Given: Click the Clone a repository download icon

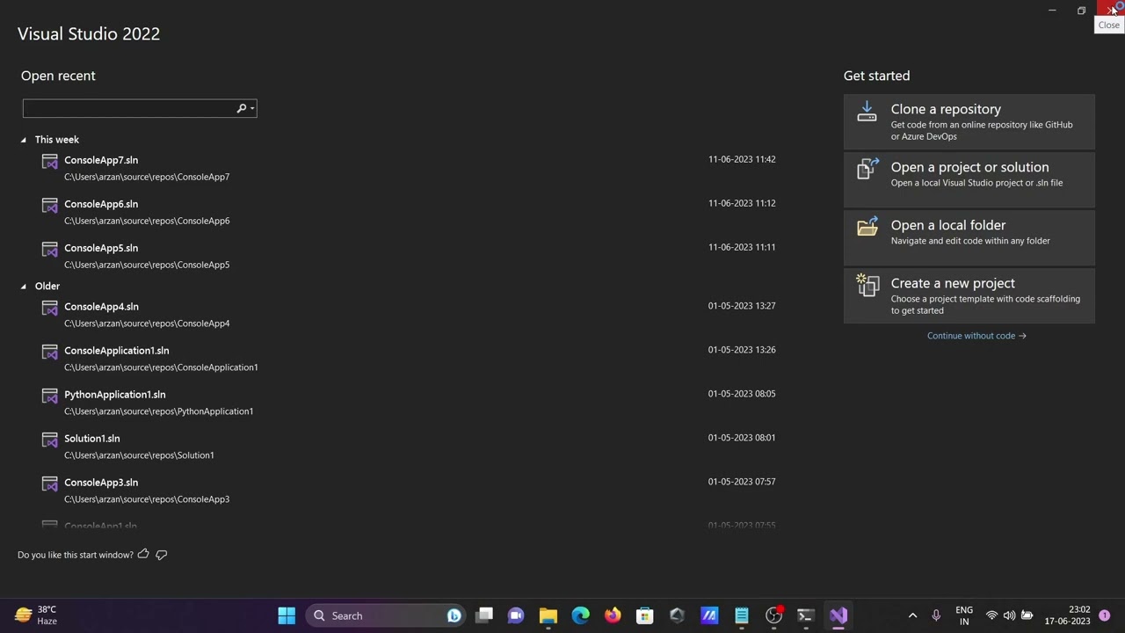Looking at the screenshot, I should [x=867, y=111].
